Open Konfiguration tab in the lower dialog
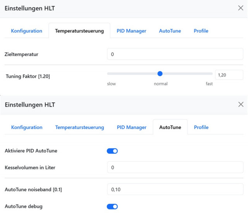Screen dimensions: 248x213 (x=26, y=127)
